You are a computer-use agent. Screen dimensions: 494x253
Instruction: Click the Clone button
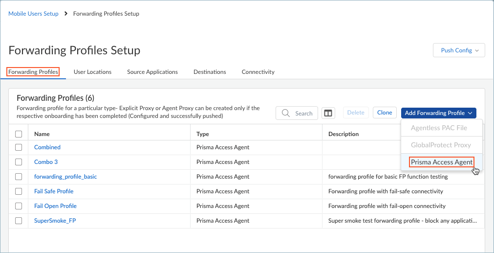385,113
